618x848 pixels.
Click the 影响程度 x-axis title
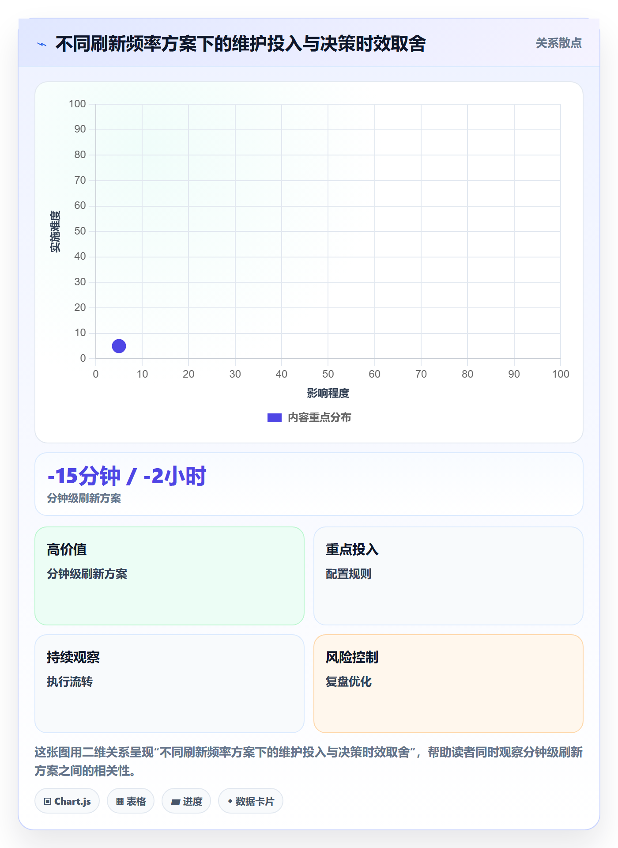(x=328, y=393)
